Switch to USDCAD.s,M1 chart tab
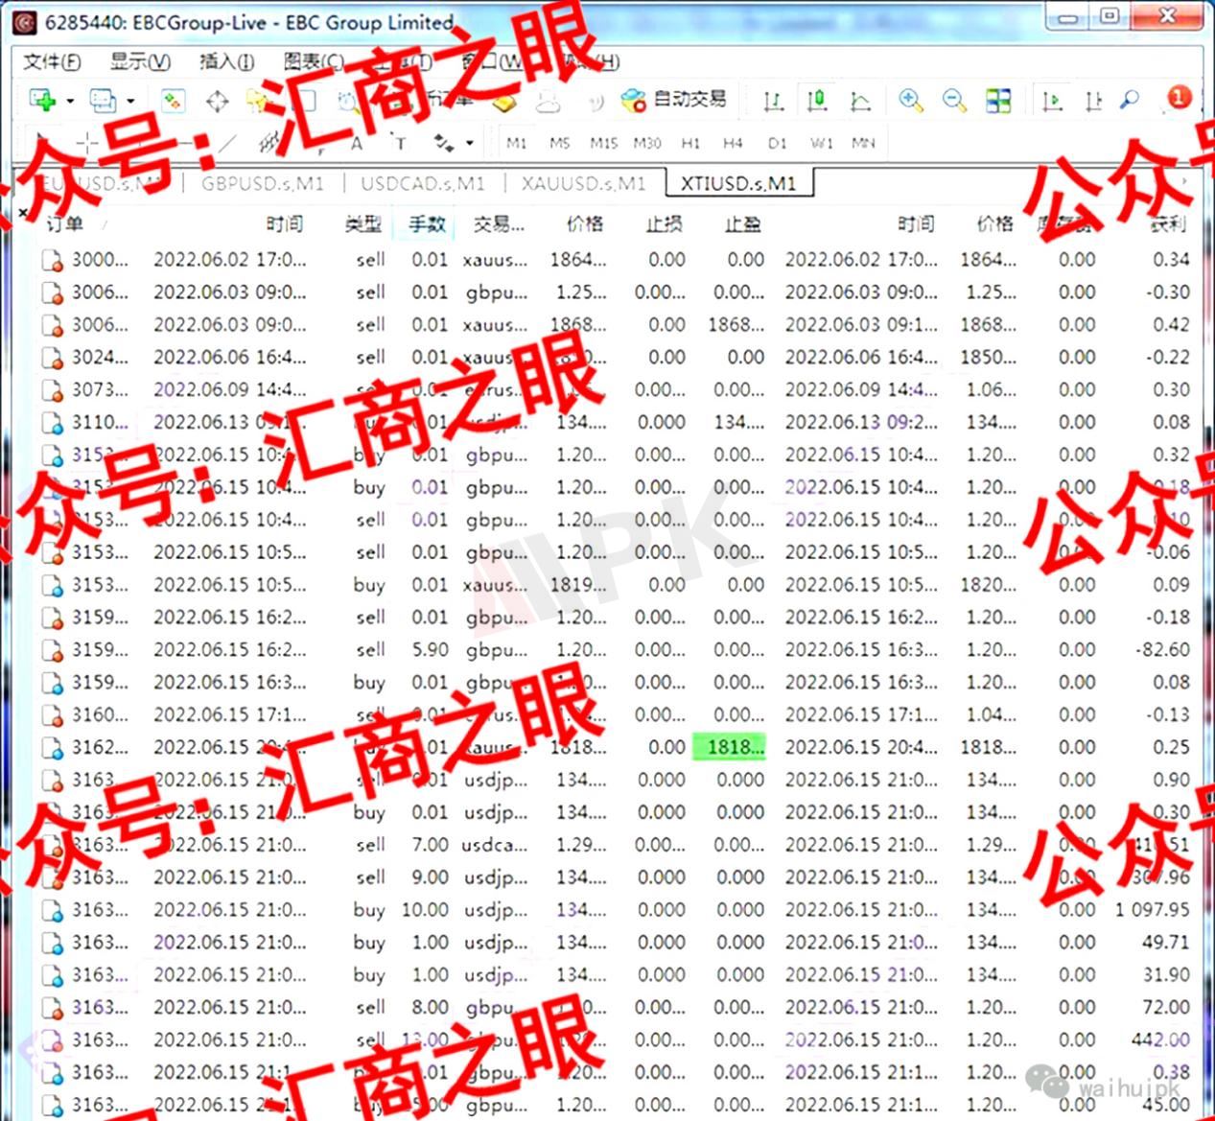1215x1121 pixels. (423, 183)
